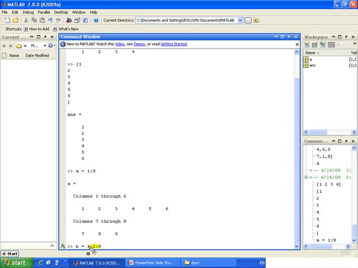The width and height of the screenshot is (358, 268).
Task: Click the Redo arrow icon
Action: (x=58, y=20)
